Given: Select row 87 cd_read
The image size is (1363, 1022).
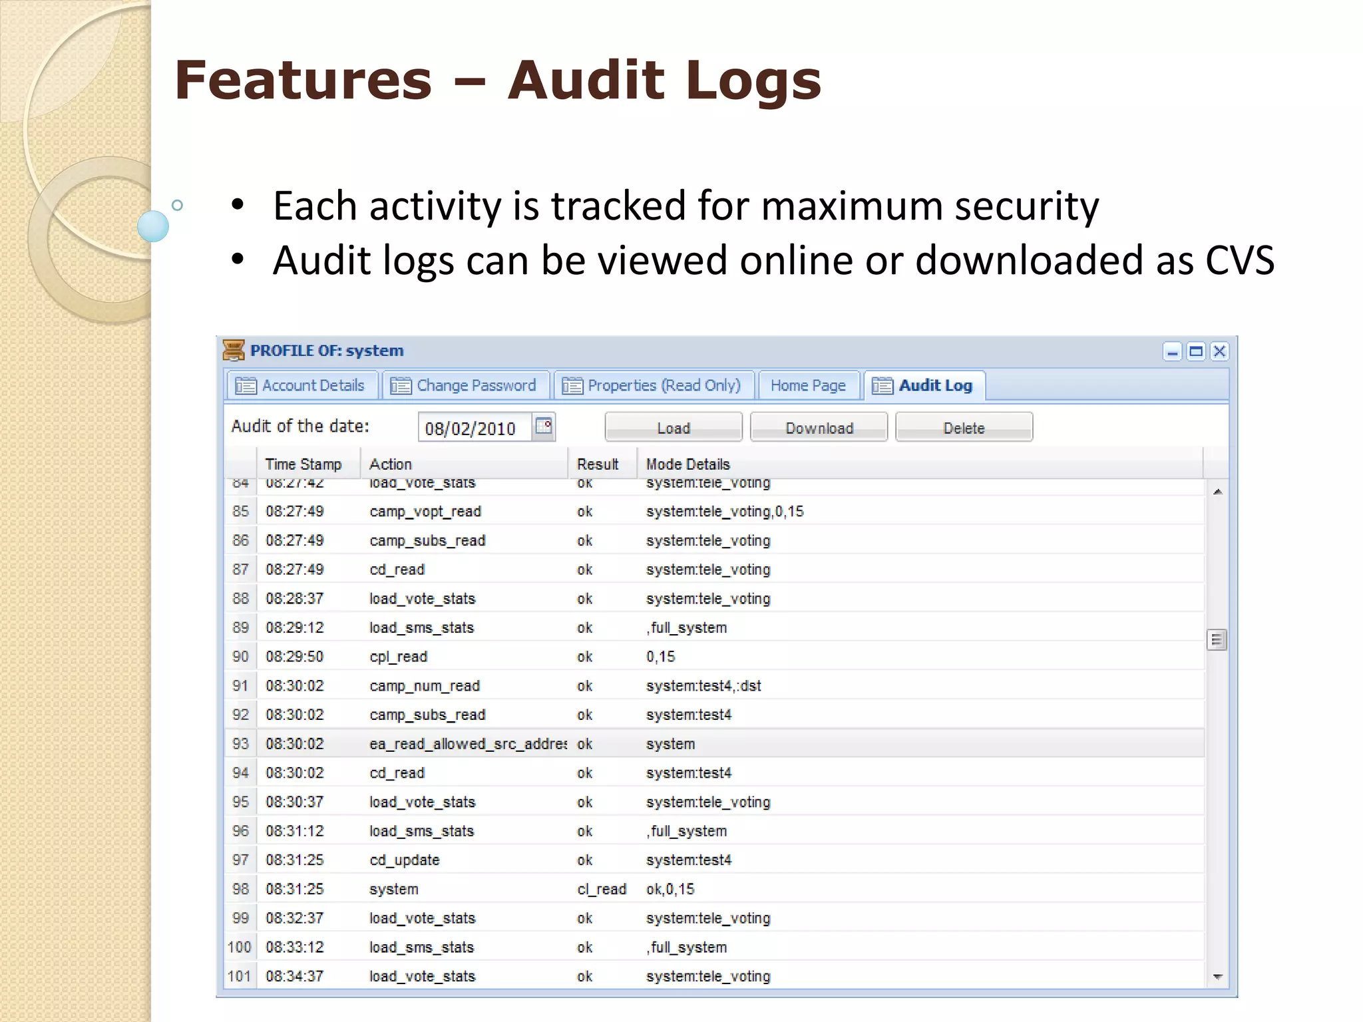Looking at the screenshot, I should point(715,570).
